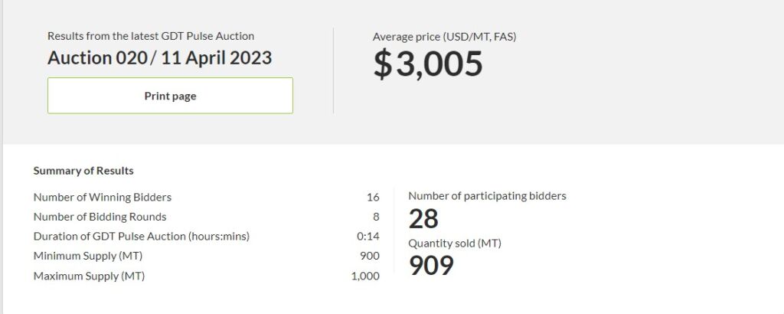The width and height of the screenshot is (784, 314).
Task: Click the Number of Bidding Rounds label
Action: tap(100, 217)
